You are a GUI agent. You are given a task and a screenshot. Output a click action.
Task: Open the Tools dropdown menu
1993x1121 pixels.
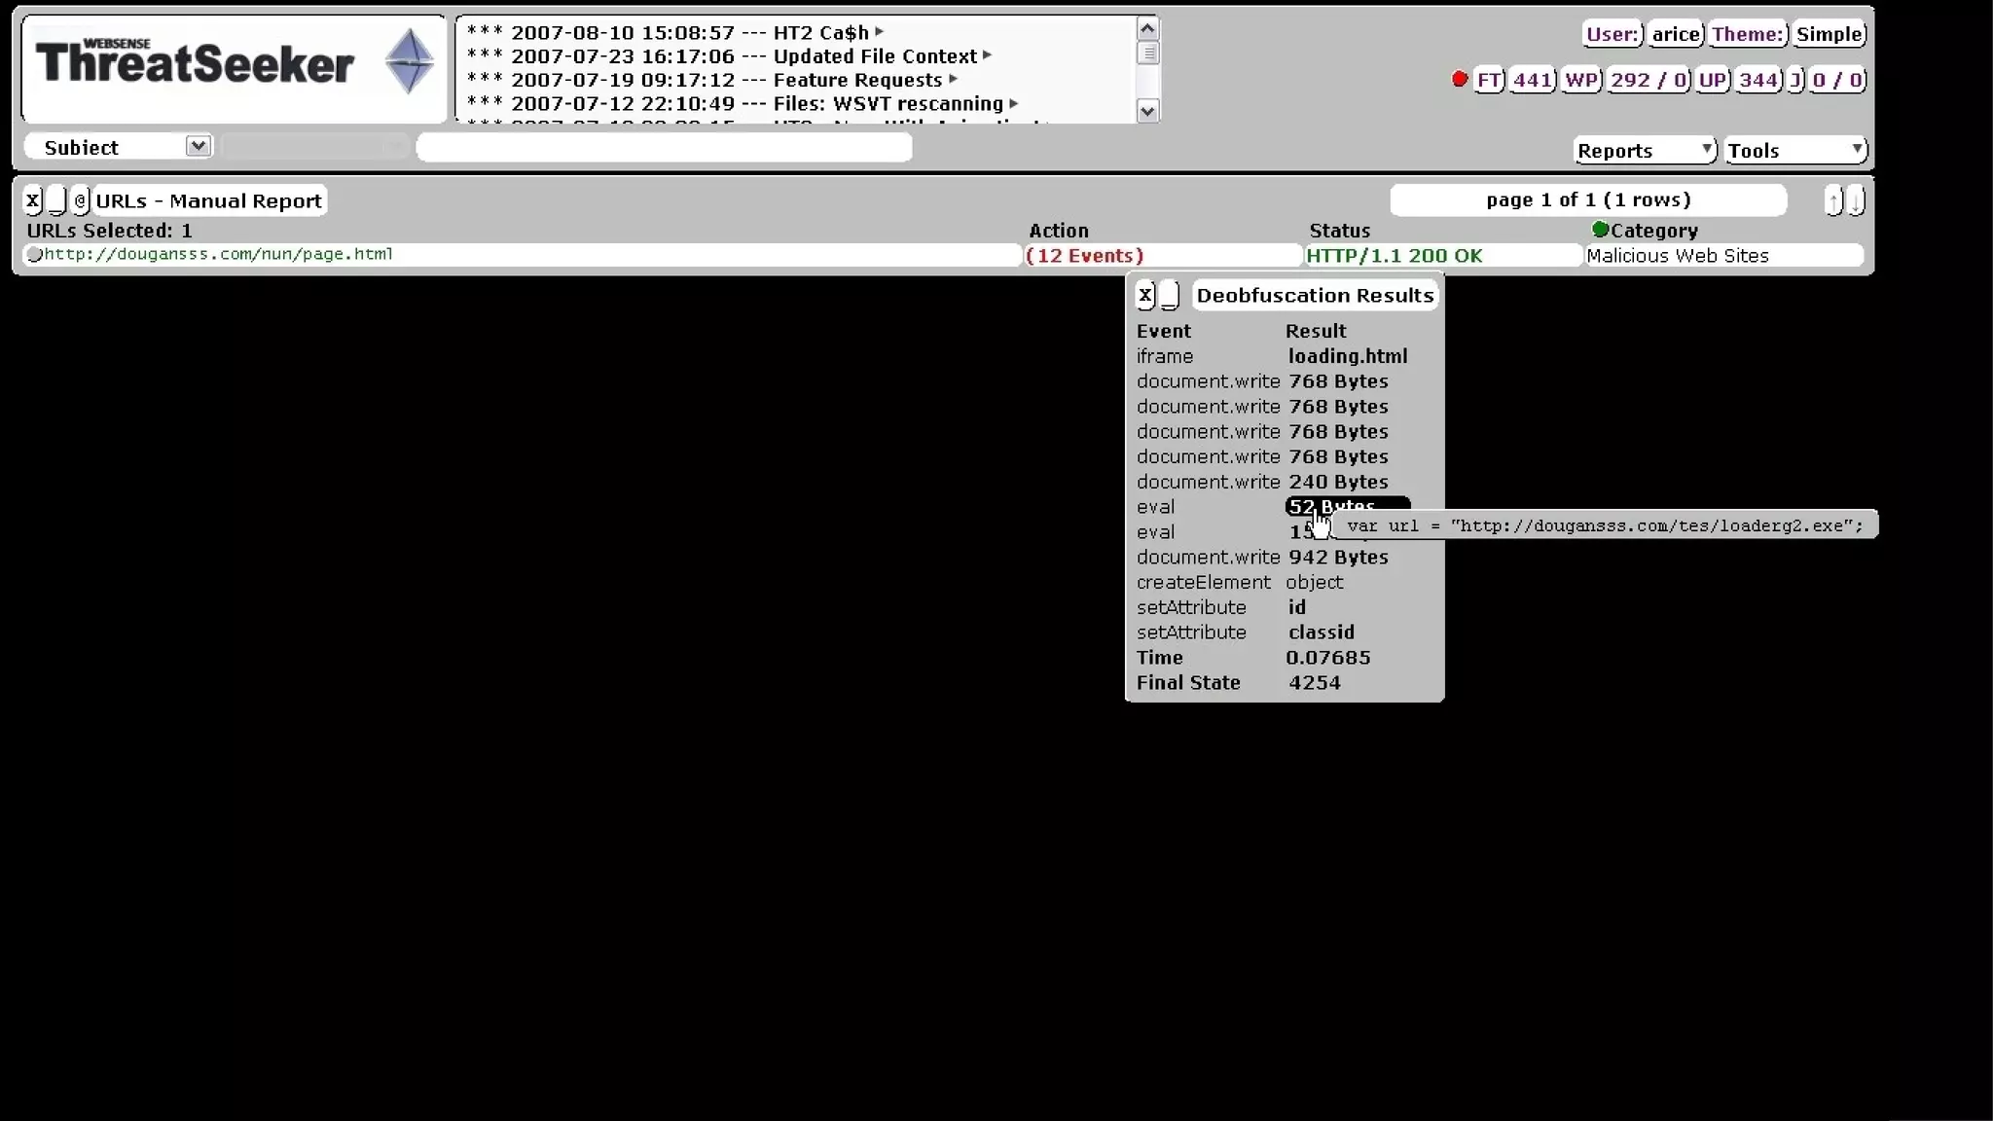[1795, 150]
